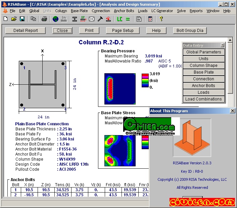Click the Bolt Group Dia button
This screenshot has height=208, width=237.
[190, 30]
